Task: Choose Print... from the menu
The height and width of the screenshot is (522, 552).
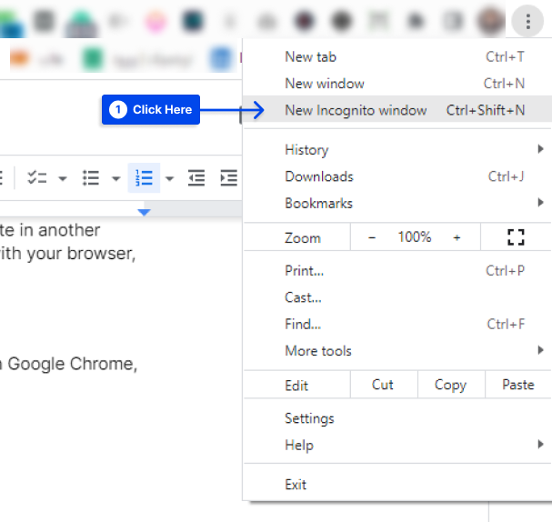Action: [x=397, y=271]
